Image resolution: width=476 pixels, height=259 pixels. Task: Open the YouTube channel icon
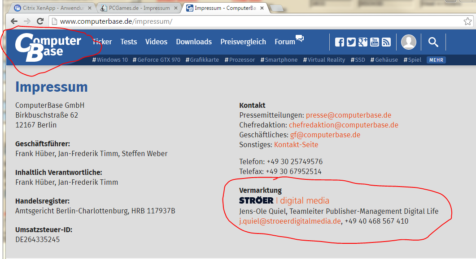pos(375,42)
